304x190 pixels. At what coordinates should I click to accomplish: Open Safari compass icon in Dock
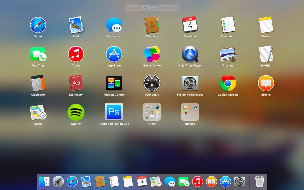(72, 182)
